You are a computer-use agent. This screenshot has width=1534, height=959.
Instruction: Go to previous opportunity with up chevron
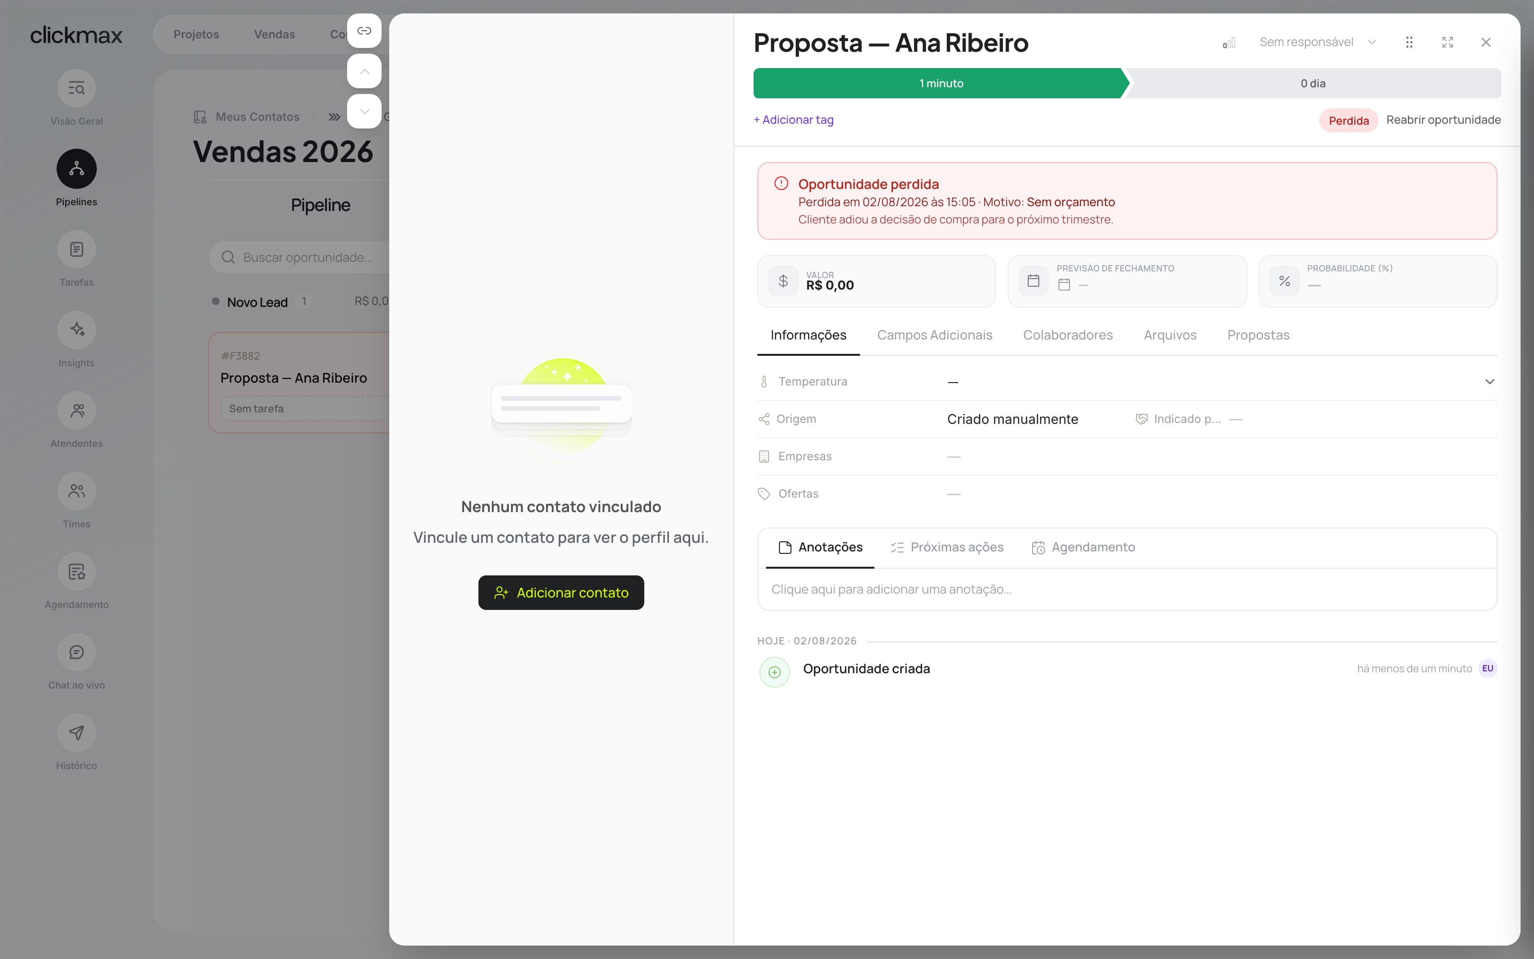coord(364,71)
